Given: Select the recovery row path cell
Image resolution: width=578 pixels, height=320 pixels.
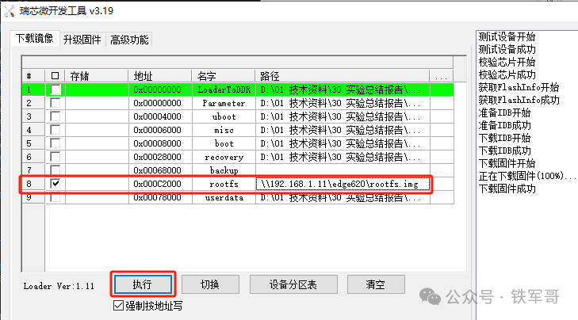Looking at the screenshot, I should pos(343,157).
